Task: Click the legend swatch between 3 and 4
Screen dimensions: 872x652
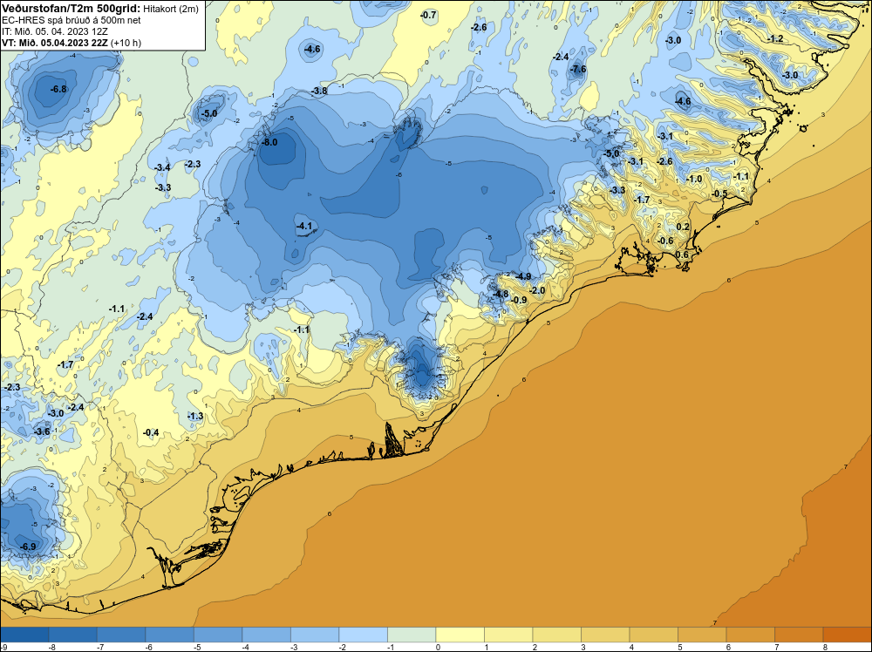Action: coord(605,635)
